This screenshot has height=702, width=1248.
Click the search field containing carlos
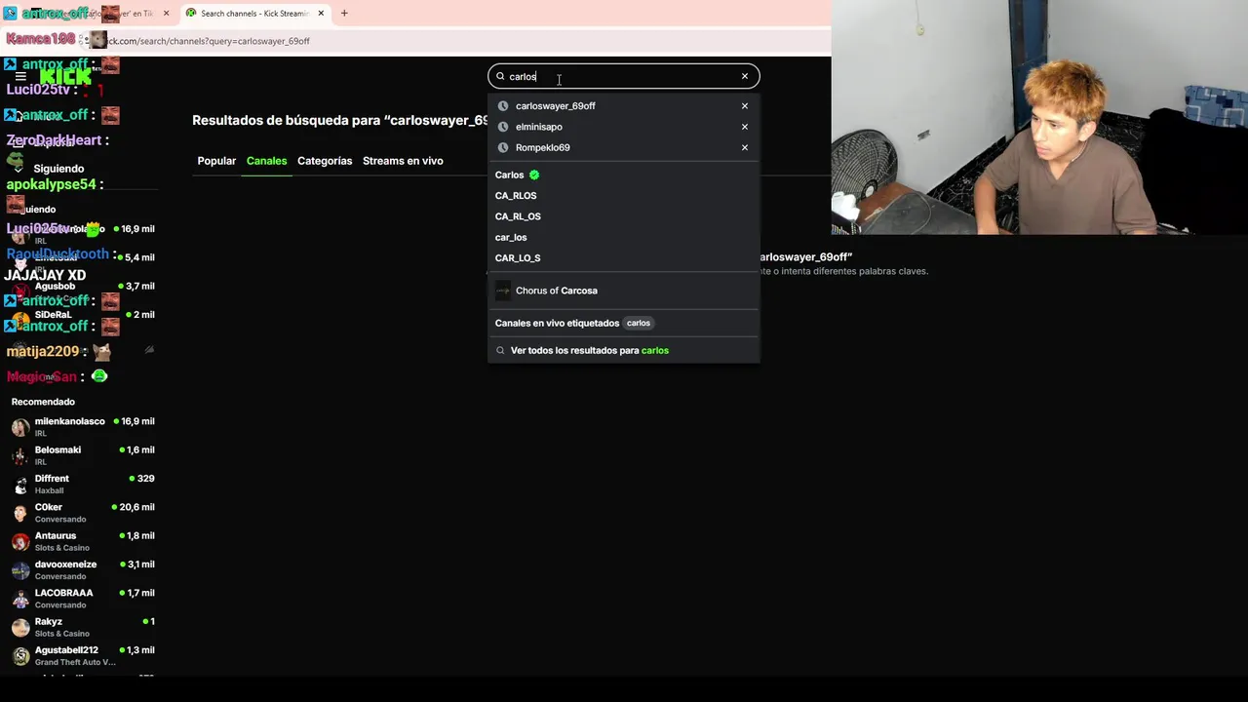click(x=624, y=76)
